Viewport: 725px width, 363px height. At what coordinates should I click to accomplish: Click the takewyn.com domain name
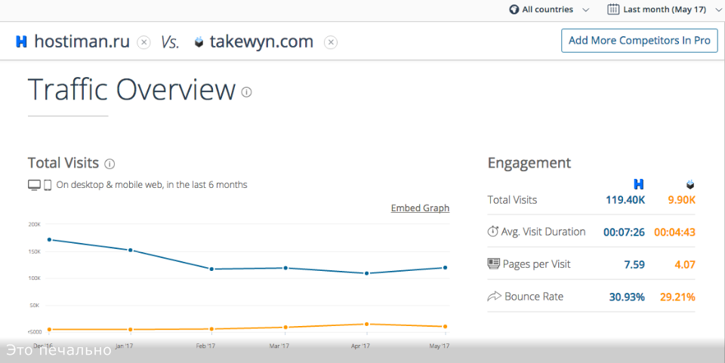tap(261, 42)
